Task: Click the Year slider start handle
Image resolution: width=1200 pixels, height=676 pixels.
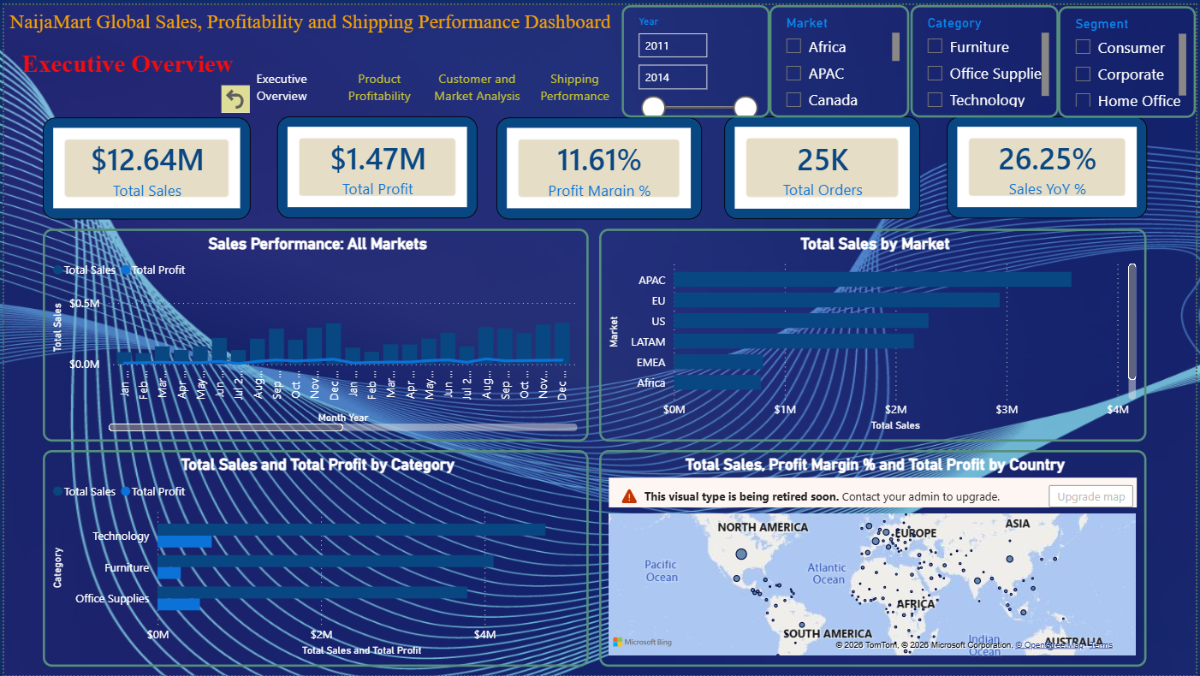Action: pyautogui.click(x=653, y=108)
